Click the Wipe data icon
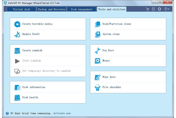 pos(97,77)
